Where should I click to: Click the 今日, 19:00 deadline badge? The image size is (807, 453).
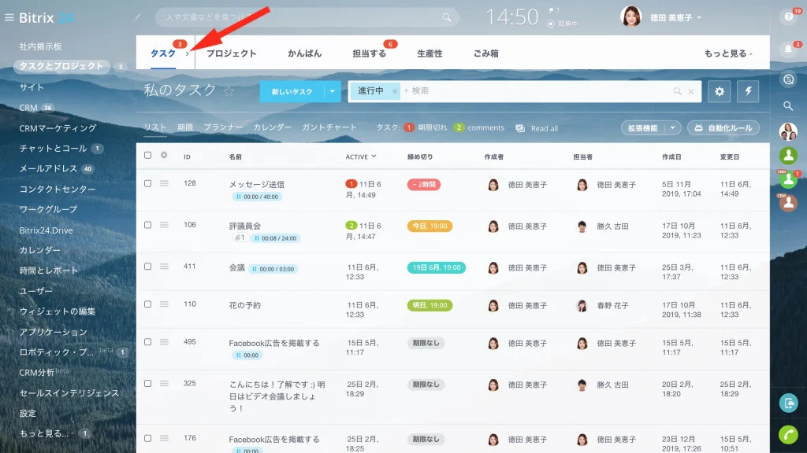(430, 226)
